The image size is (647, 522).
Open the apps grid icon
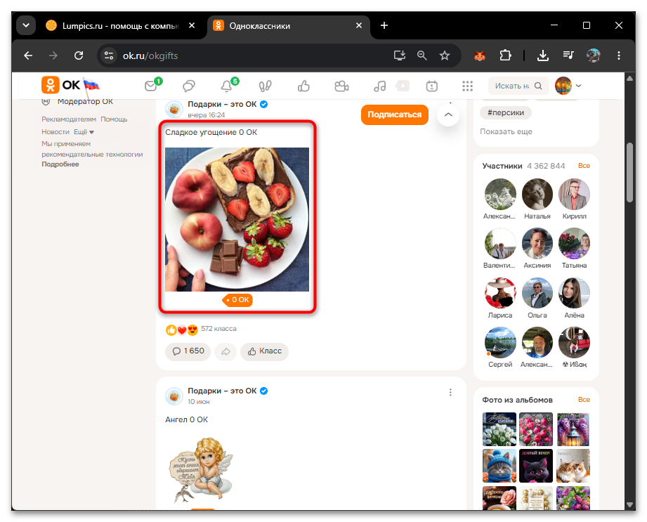tap(467, 86)
